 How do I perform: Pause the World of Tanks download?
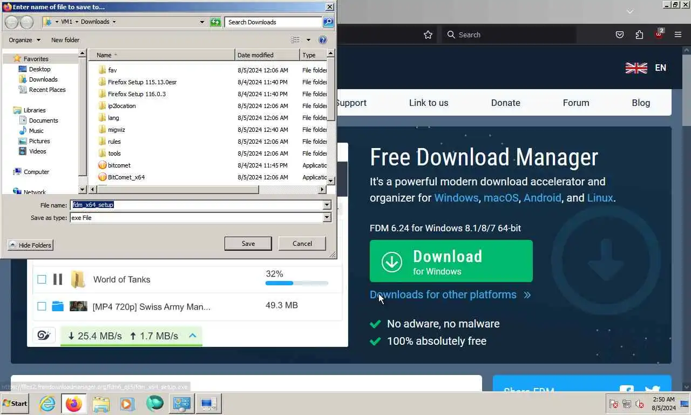coord(58,279)
